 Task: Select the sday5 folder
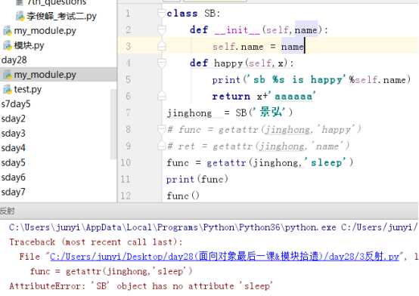pos(13,162)
